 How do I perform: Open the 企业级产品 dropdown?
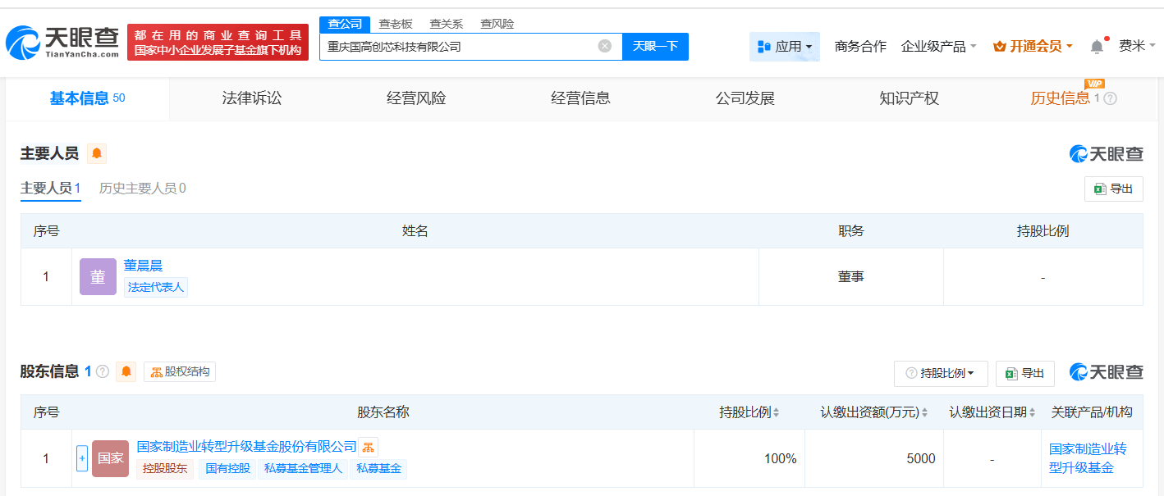(x=938, y=47)
